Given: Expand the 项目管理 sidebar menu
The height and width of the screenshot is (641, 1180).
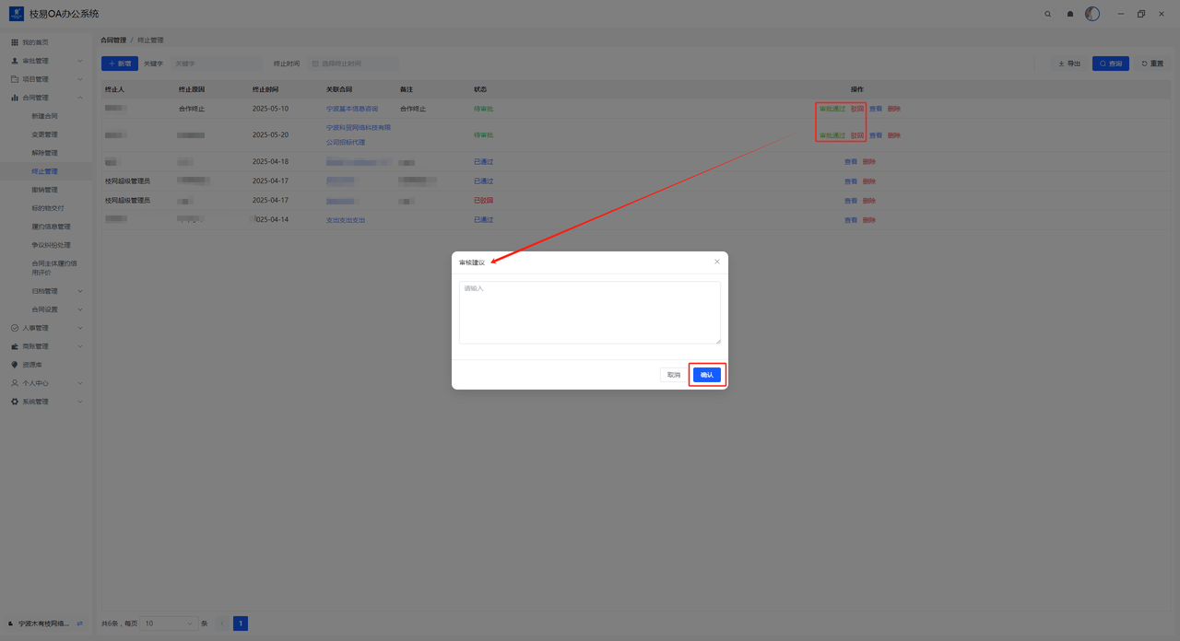Looking at the screenshot, I should (46, 79).
